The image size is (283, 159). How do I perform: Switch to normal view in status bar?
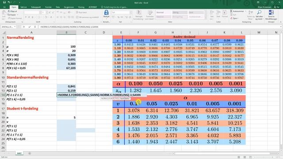point(239,157)
